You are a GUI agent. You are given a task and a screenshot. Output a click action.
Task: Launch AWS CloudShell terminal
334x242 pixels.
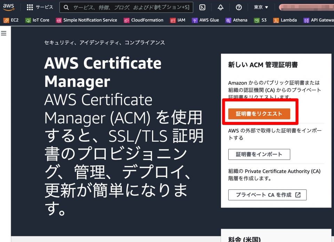202,7
